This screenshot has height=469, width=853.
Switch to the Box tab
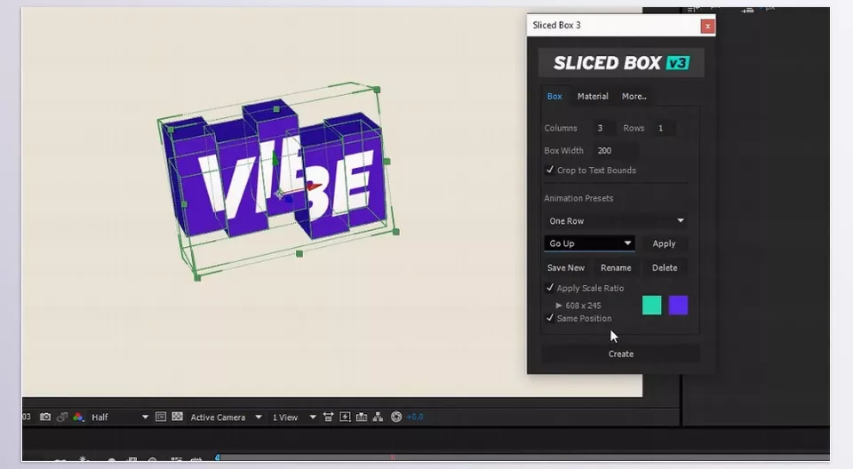pyautogui.click(x=554, y=96)
